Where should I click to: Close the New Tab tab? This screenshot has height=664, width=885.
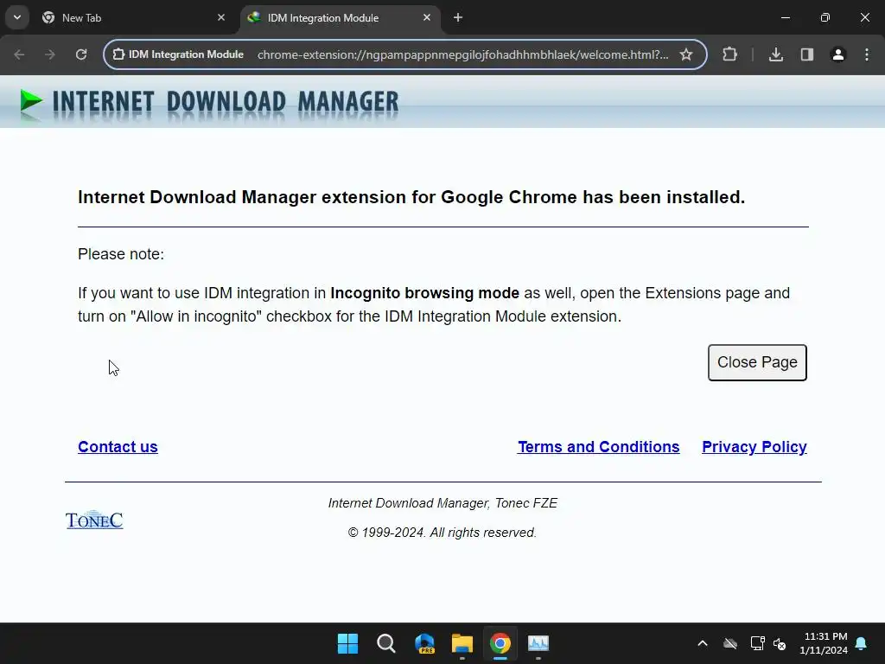[221, 18]
